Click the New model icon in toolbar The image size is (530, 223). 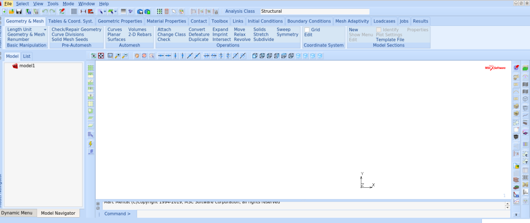coord(4,11)
